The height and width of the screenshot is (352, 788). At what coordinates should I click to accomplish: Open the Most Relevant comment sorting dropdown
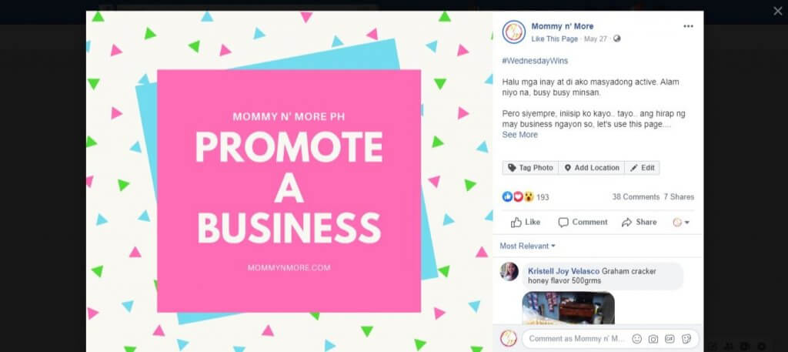[528, 246]
